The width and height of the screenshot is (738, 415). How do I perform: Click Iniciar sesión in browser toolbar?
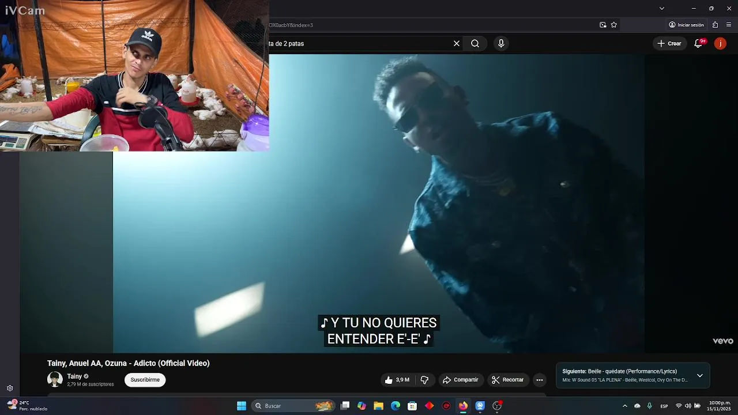[x=686, y=25]
